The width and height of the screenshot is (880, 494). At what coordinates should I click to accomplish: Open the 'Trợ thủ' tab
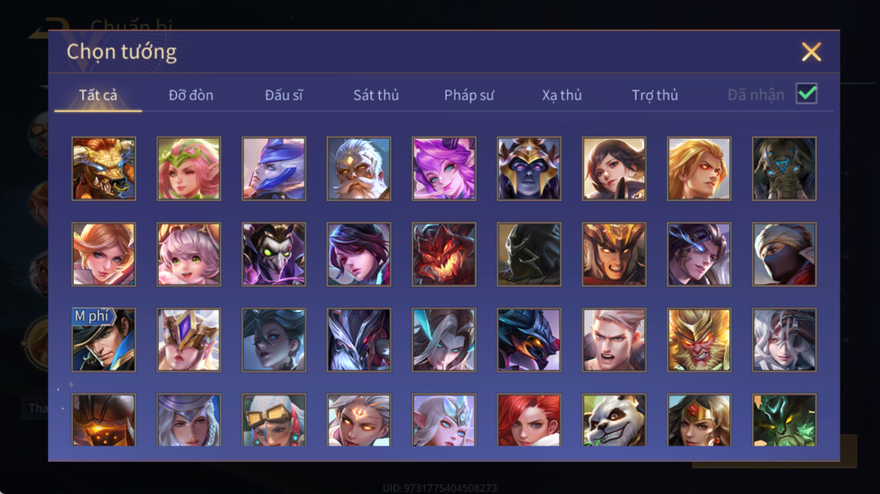(655, 95)
